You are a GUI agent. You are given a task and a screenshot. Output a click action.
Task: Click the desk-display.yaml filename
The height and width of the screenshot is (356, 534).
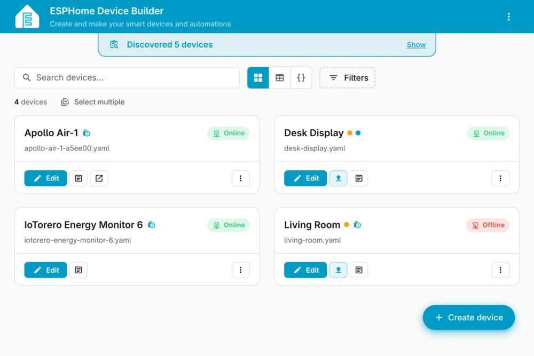pyautogui.click(x=315, y=148)
